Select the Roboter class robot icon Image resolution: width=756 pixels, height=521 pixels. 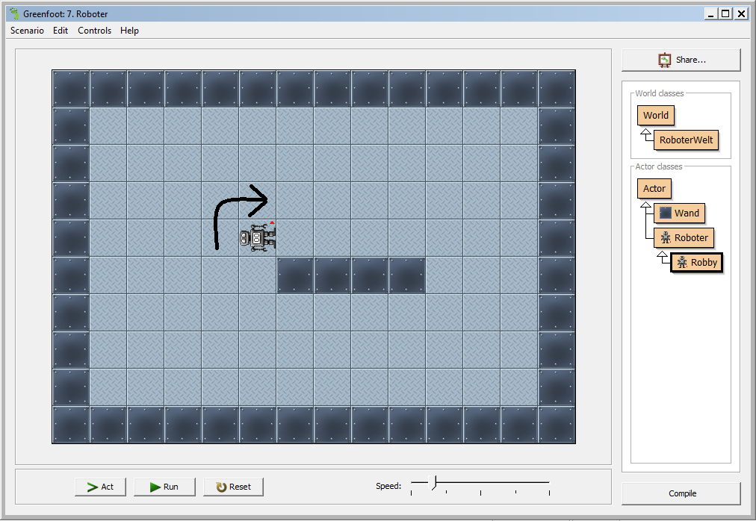(x=666, y=237)
